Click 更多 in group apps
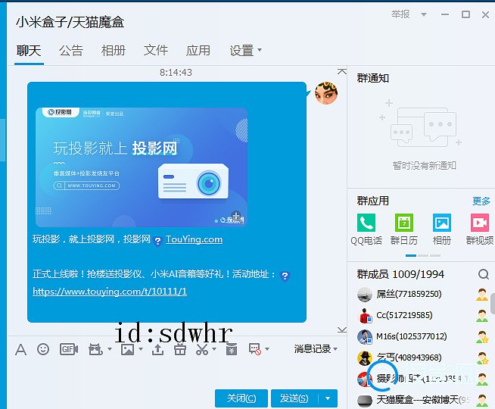This screenshot has width=495, height=409. pyautogui.click(x=481, y=201)
